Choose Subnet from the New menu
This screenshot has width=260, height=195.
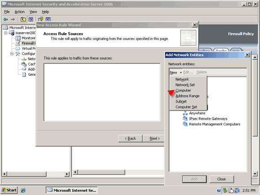(181, 101)
